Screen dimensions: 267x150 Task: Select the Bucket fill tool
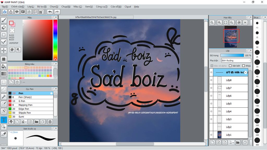pyautogui.click(x=4, y=66)
